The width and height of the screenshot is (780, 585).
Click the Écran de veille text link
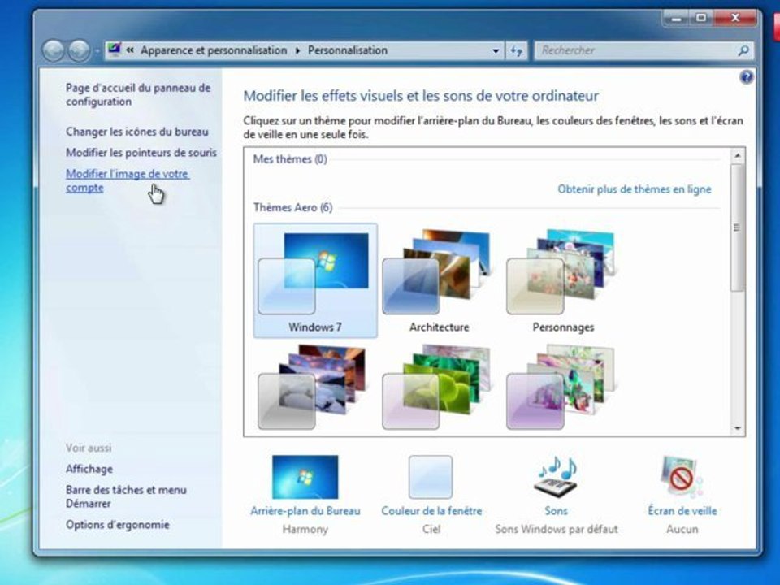682,511
